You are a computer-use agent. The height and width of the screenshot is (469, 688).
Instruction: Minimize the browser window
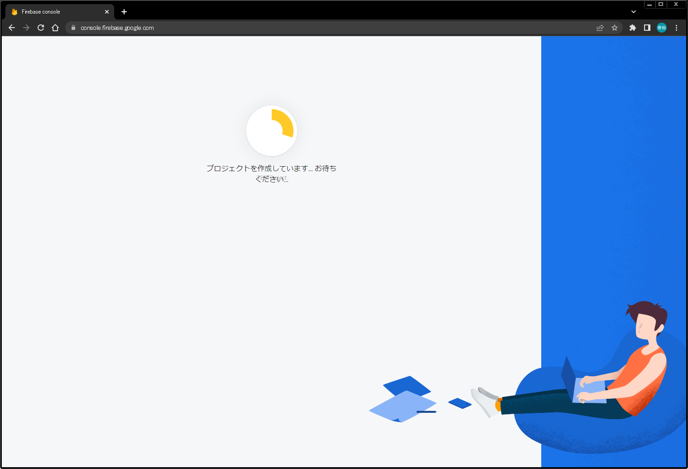(x=650, y=5)
